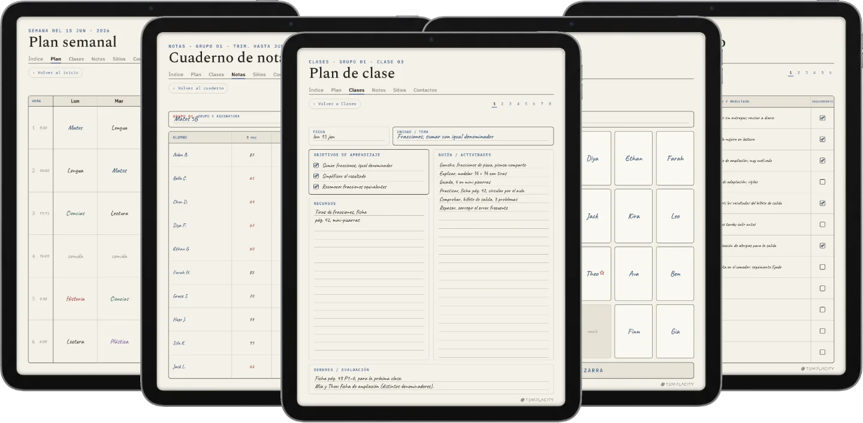Toggle follow-up checkbox for 'muy motivado' row
Screen dimensions: 863x423
coord(822,161)
